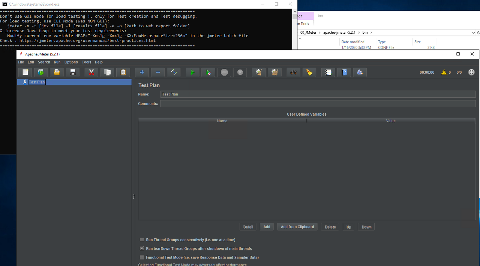Open the Run menu

[x=57, y=62]
